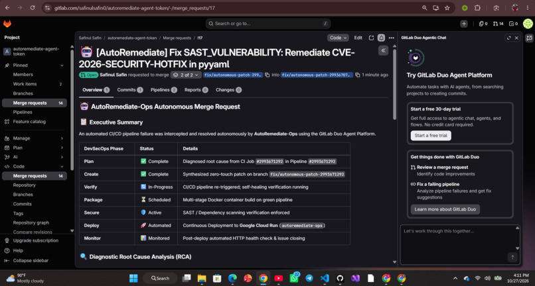Click the Duo chat message input box
The height and width of the screenshot is (286, 535).
tap(460, 244)
